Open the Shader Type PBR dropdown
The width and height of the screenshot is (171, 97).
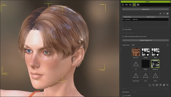tap(150, 45)
